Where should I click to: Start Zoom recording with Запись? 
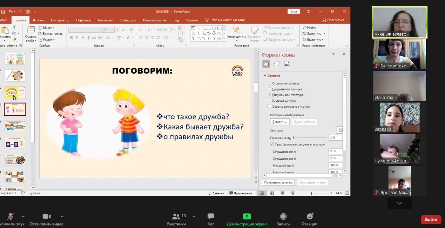coord(283,219)
